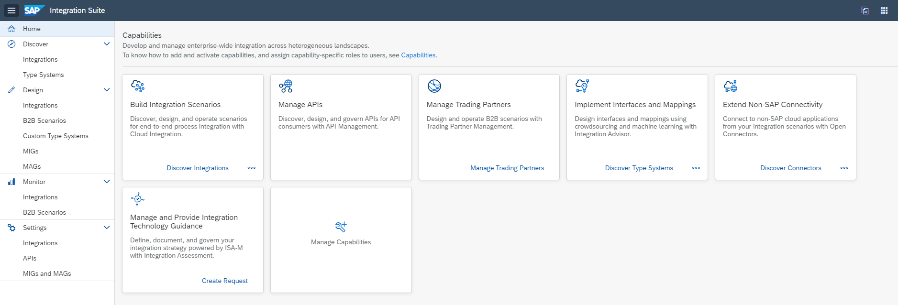898x305 pixels.
Task: Click the Manage APIs card icon
Action: pos(286,86)
